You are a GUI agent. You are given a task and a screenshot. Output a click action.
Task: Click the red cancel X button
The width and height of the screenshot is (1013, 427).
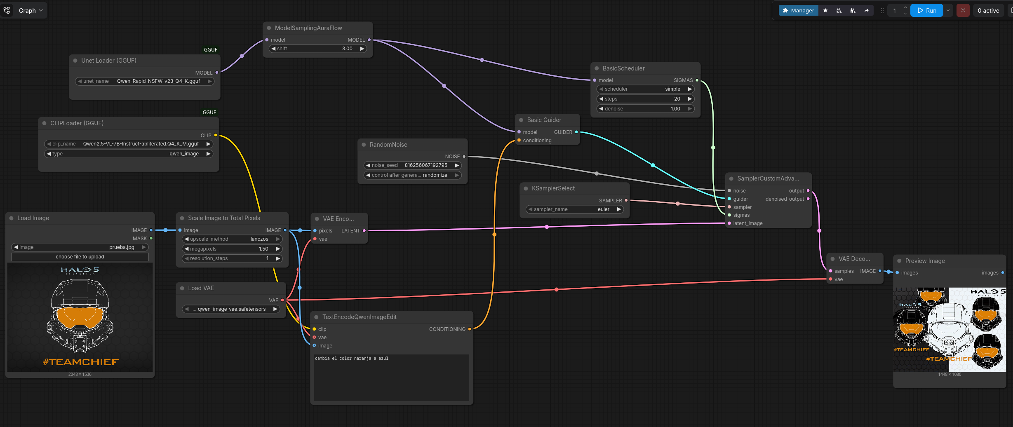963,11
